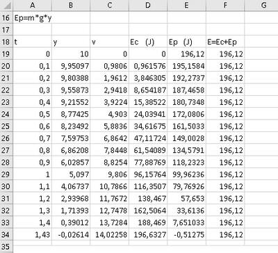Select cell with value 195,1584
The width and height of the screenshot is (278, 253).
[186, 66]
